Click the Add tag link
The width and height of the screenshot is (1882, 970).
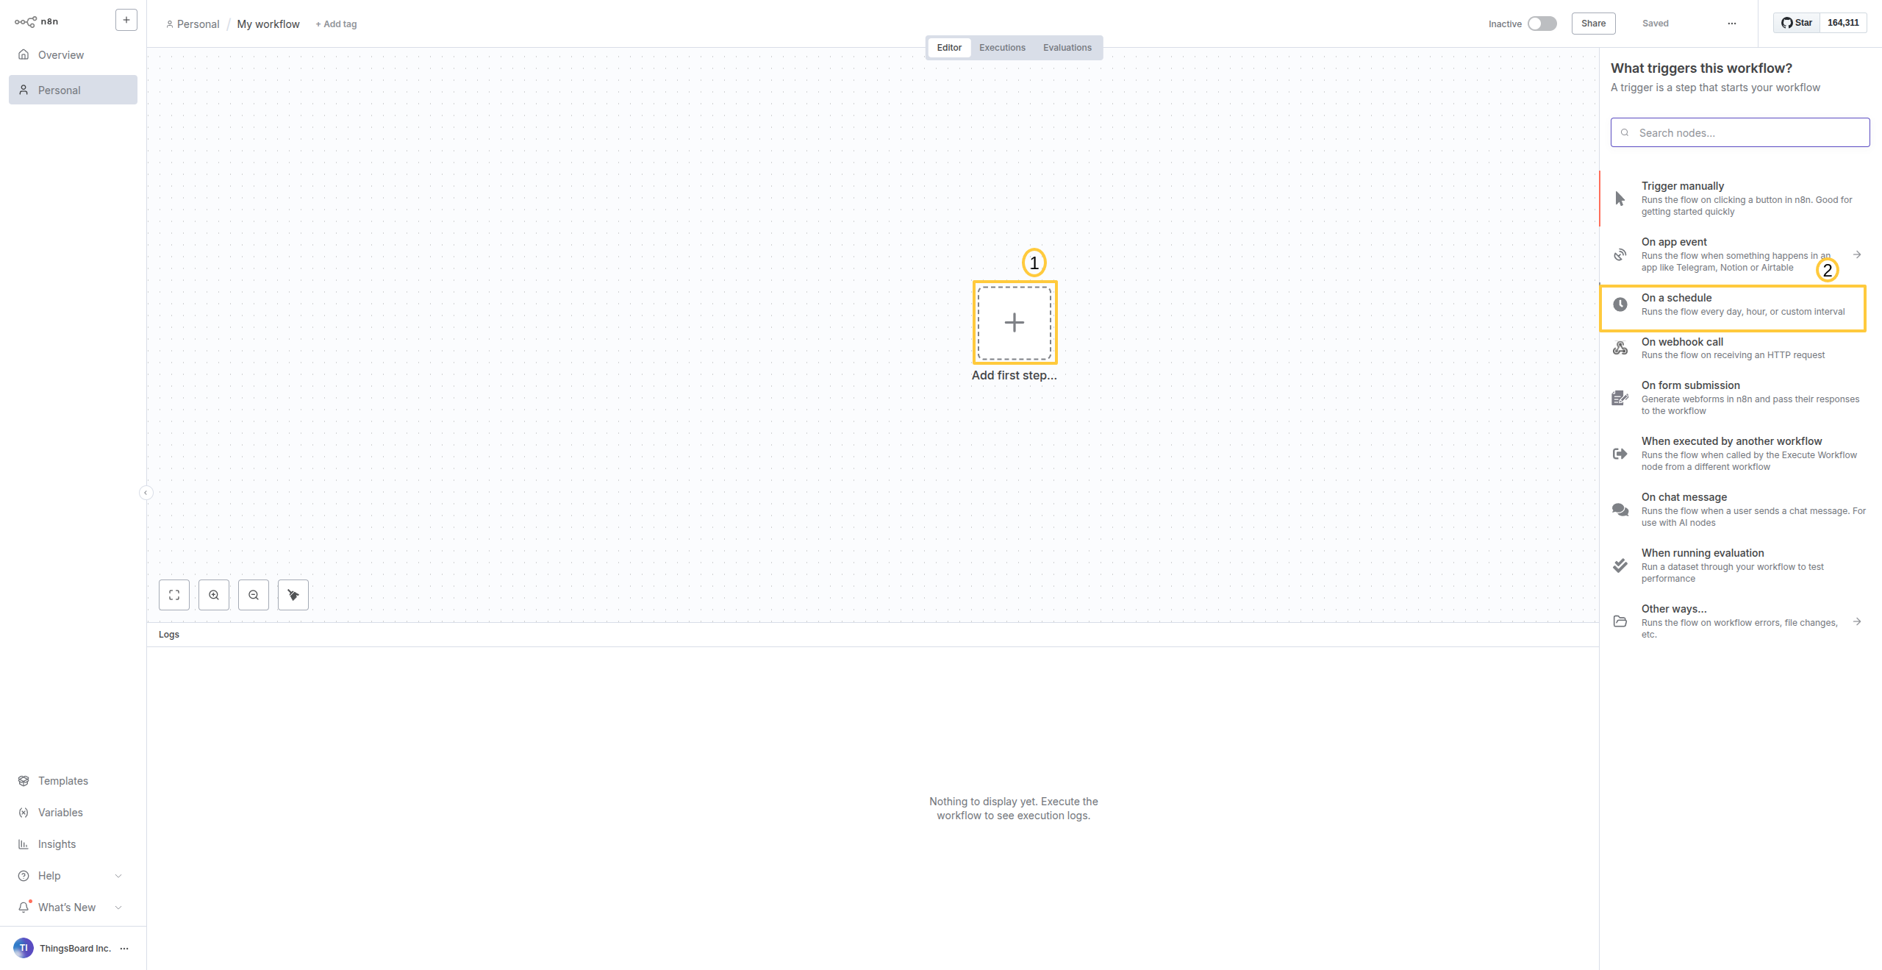tap(336, 24)
